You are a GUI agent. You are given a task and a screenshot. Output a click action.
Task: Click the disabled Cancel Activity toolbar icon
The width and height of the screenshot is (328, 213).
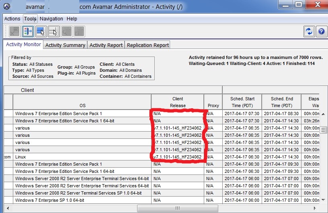tap(14, 32)
